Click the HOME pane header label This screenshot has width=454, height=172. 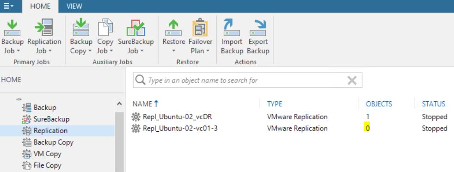pos(11,80)
